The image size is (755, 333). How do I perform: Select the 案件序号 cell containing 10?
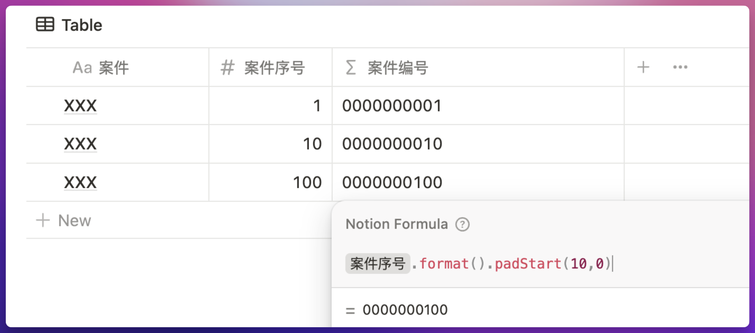tap(270, 144)
